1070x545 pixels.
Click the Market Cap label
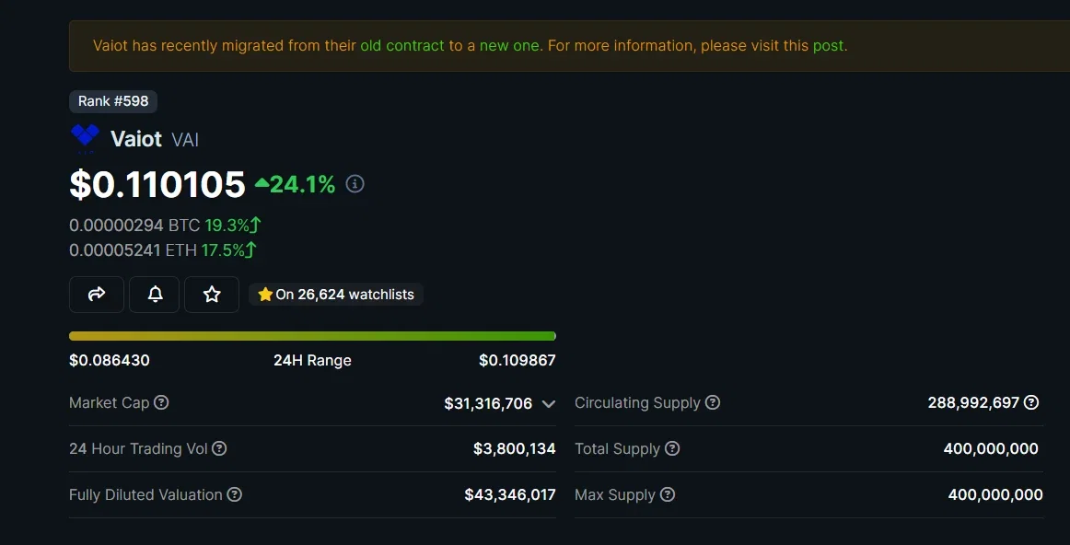(110, 402)
